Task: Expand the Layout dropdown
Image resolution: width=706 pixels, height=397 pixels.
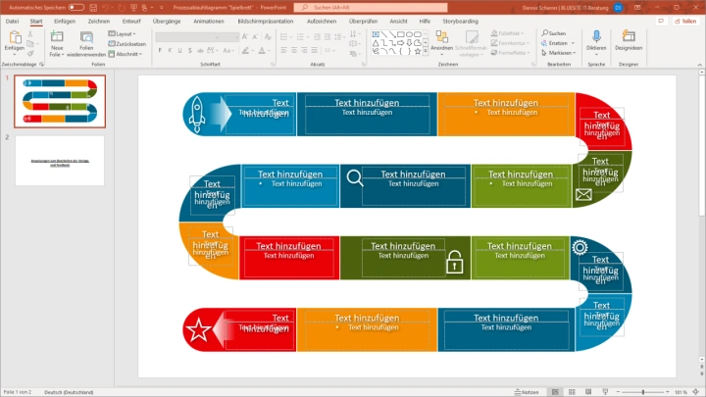Action: 125,32
